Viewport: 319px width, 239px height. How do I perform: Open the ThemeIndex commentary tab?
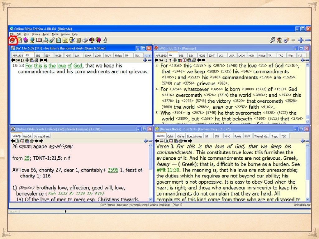tap(261, 136)
